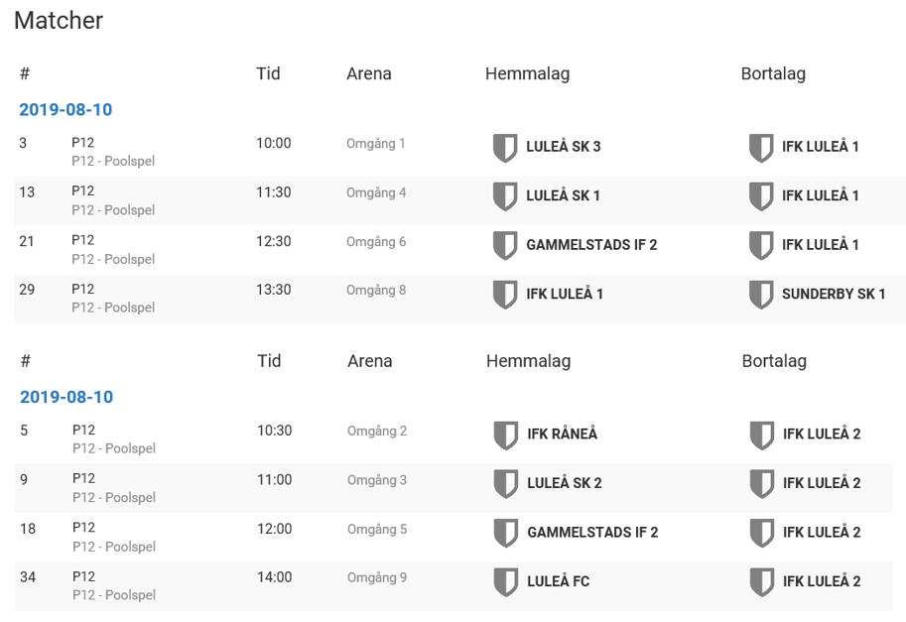
Task: Open team IFK RÅNEÅ
Action: 563,434
